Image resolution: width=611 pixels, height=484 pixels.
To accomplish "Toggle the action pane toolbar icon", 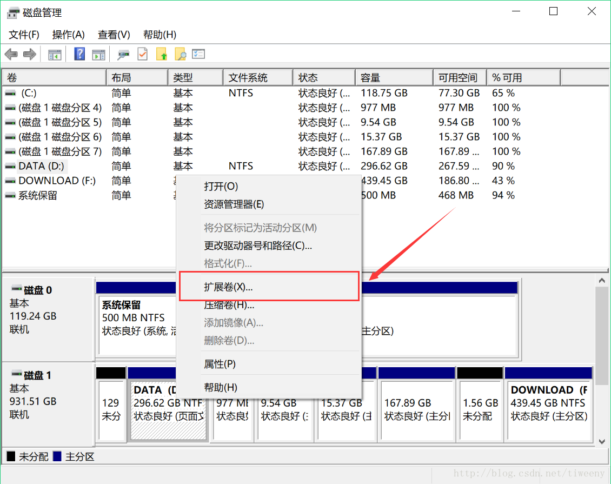I will point(98,55).
